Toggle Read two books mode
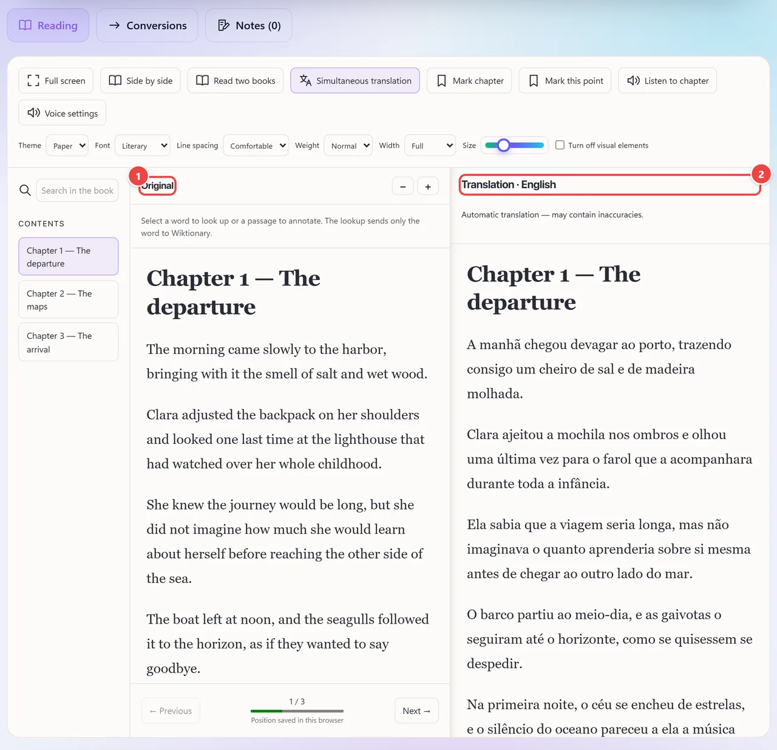Screen dimensions: 777x750 tap(236, 81)
